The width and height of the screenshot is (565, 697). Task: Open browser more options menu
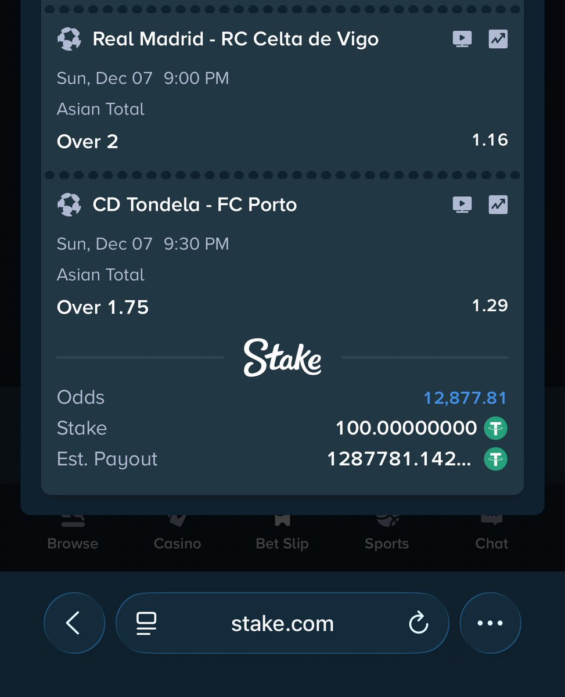coord(490,623)
